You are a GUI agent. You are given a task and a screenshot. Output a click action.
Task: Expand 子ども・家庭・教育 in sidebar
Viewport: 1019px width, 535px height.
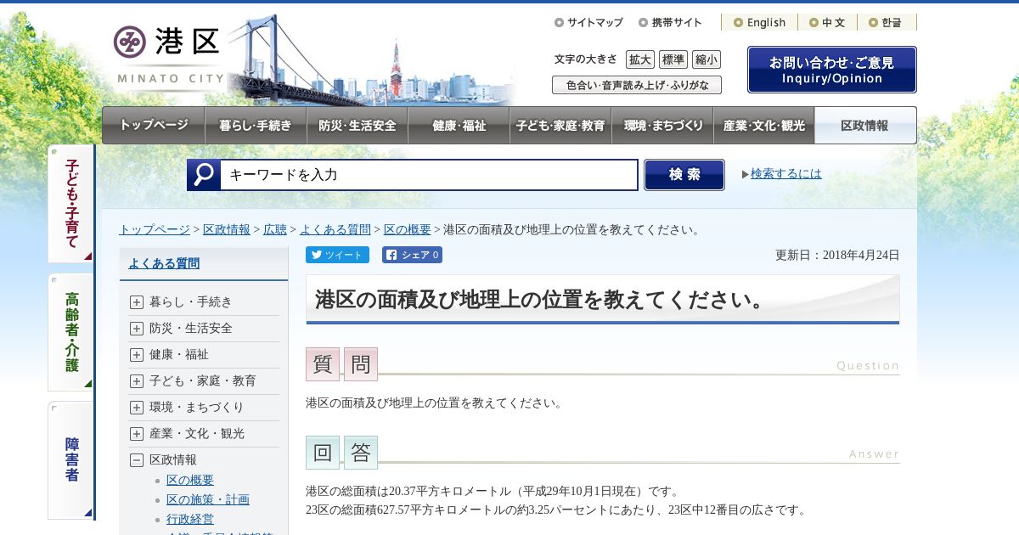coord(137,380)
